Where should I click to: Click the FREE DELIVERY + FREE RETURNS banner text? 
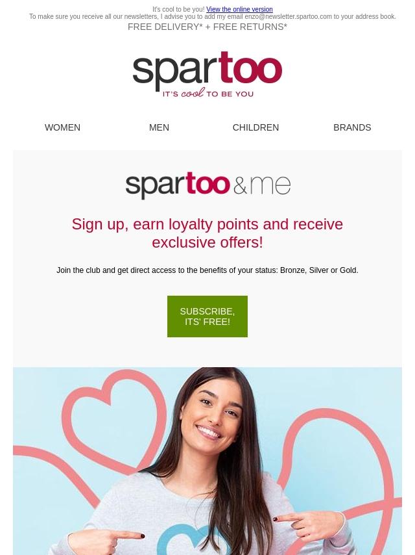pyautogui.click(x=207, y=27)
